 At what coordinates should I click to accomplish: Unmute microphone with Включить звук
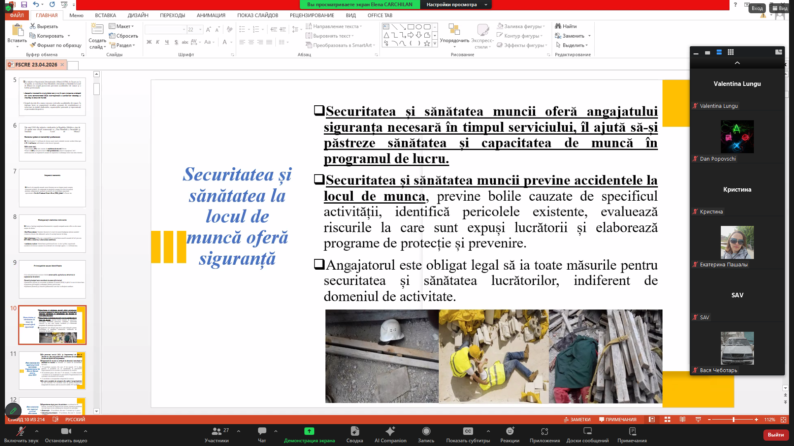(21, 432)
